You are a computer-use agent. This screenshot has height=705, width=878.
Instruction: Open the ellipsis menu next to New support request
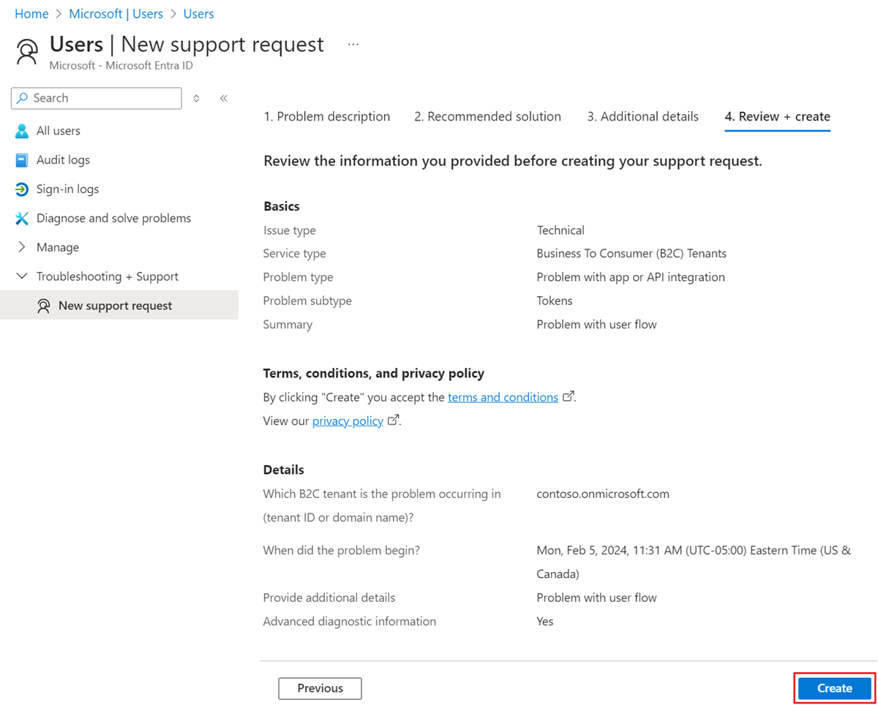click(353, 44)
